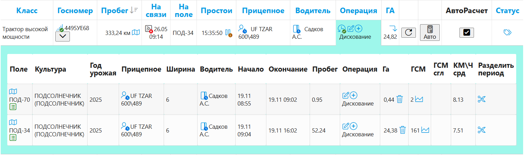Add an operation with the plus icon in the ПОД-34 row
Image resolution: width=529 pixels, height=155 pixels.
point(354,126)
